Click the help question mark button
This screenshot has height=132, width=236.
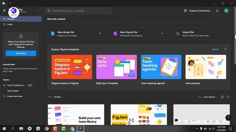point(228,118)
